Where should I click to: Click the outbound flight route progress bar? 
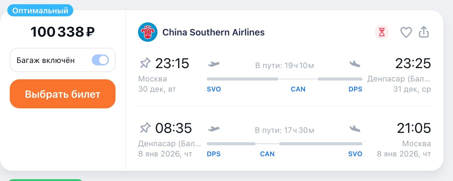(x=285, y=79)
